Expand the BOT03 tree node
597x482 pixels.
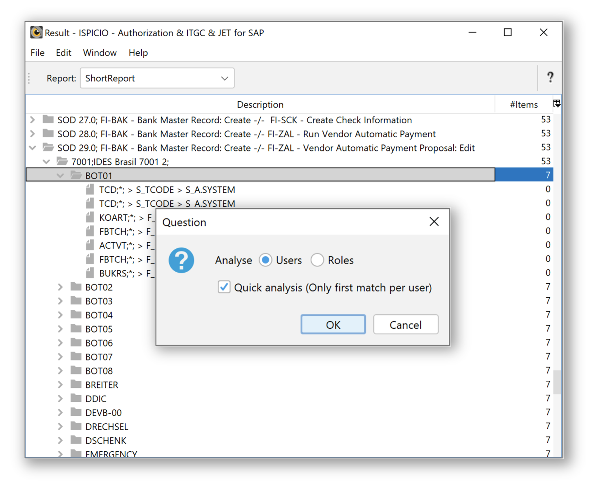pos(60,301)
